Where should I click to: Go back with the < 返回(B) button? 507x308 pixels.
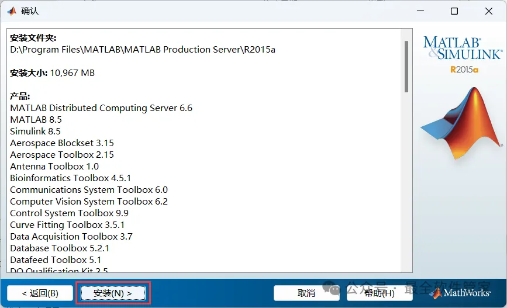(x=40, y=293)
